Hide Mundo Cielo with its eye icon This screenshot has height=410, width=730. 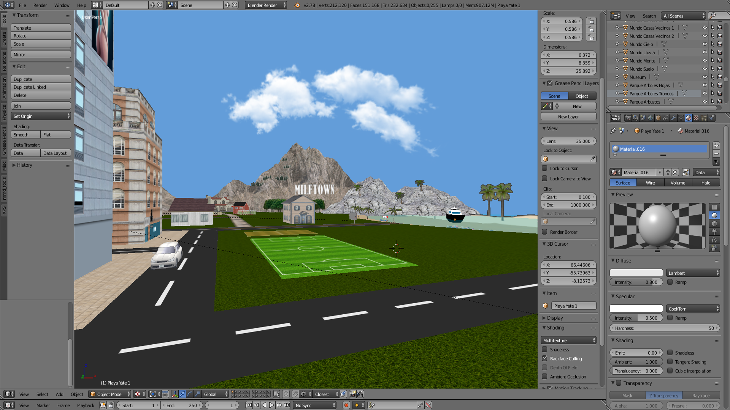[x=705, y=44]
